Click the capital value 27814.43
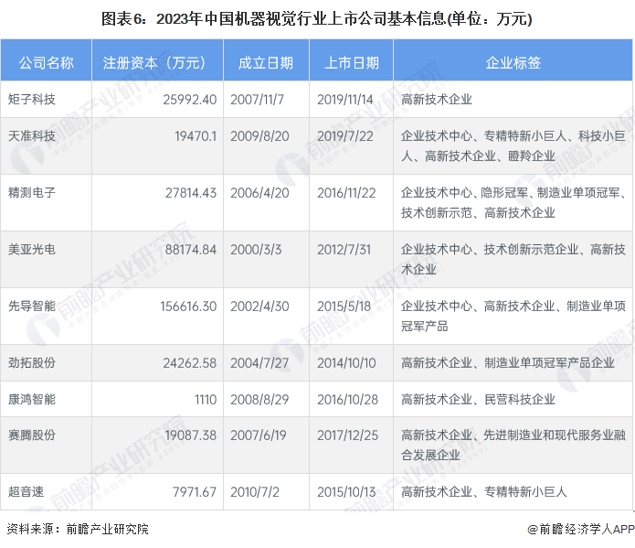Viewport: 635px width, 548px height. point(191,193)
